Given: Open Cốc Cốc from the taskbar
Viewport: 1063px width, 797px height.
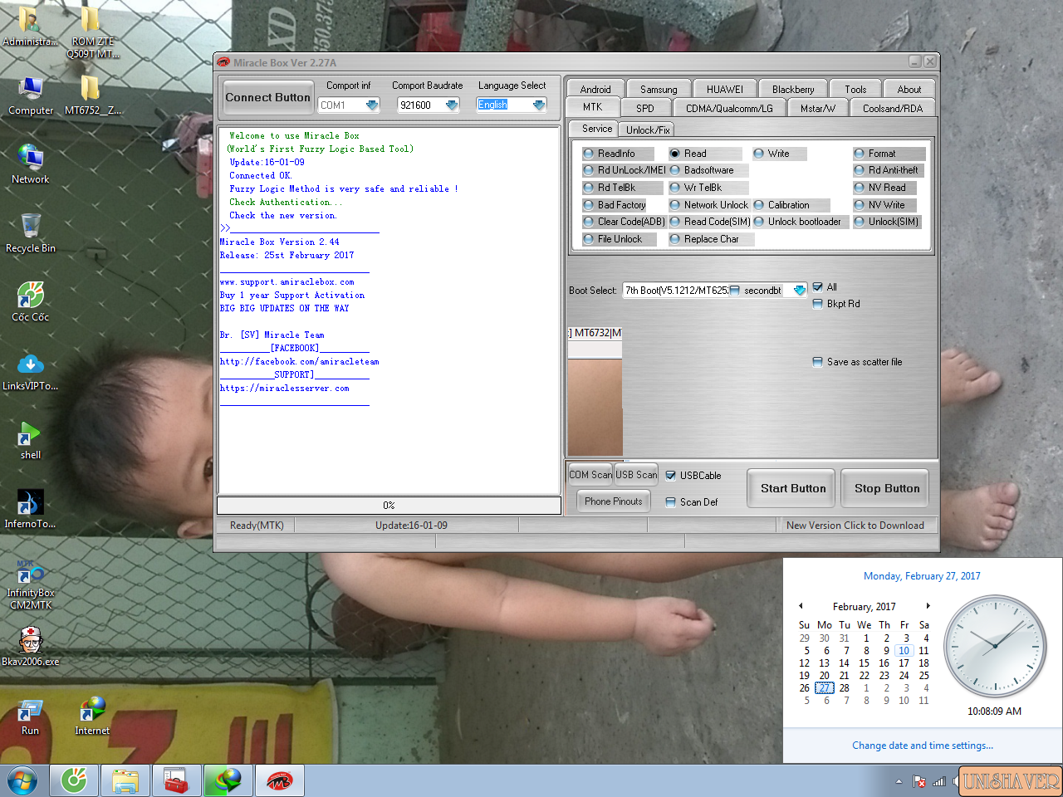Looking at the screenshot, I should tap(75, 780).
